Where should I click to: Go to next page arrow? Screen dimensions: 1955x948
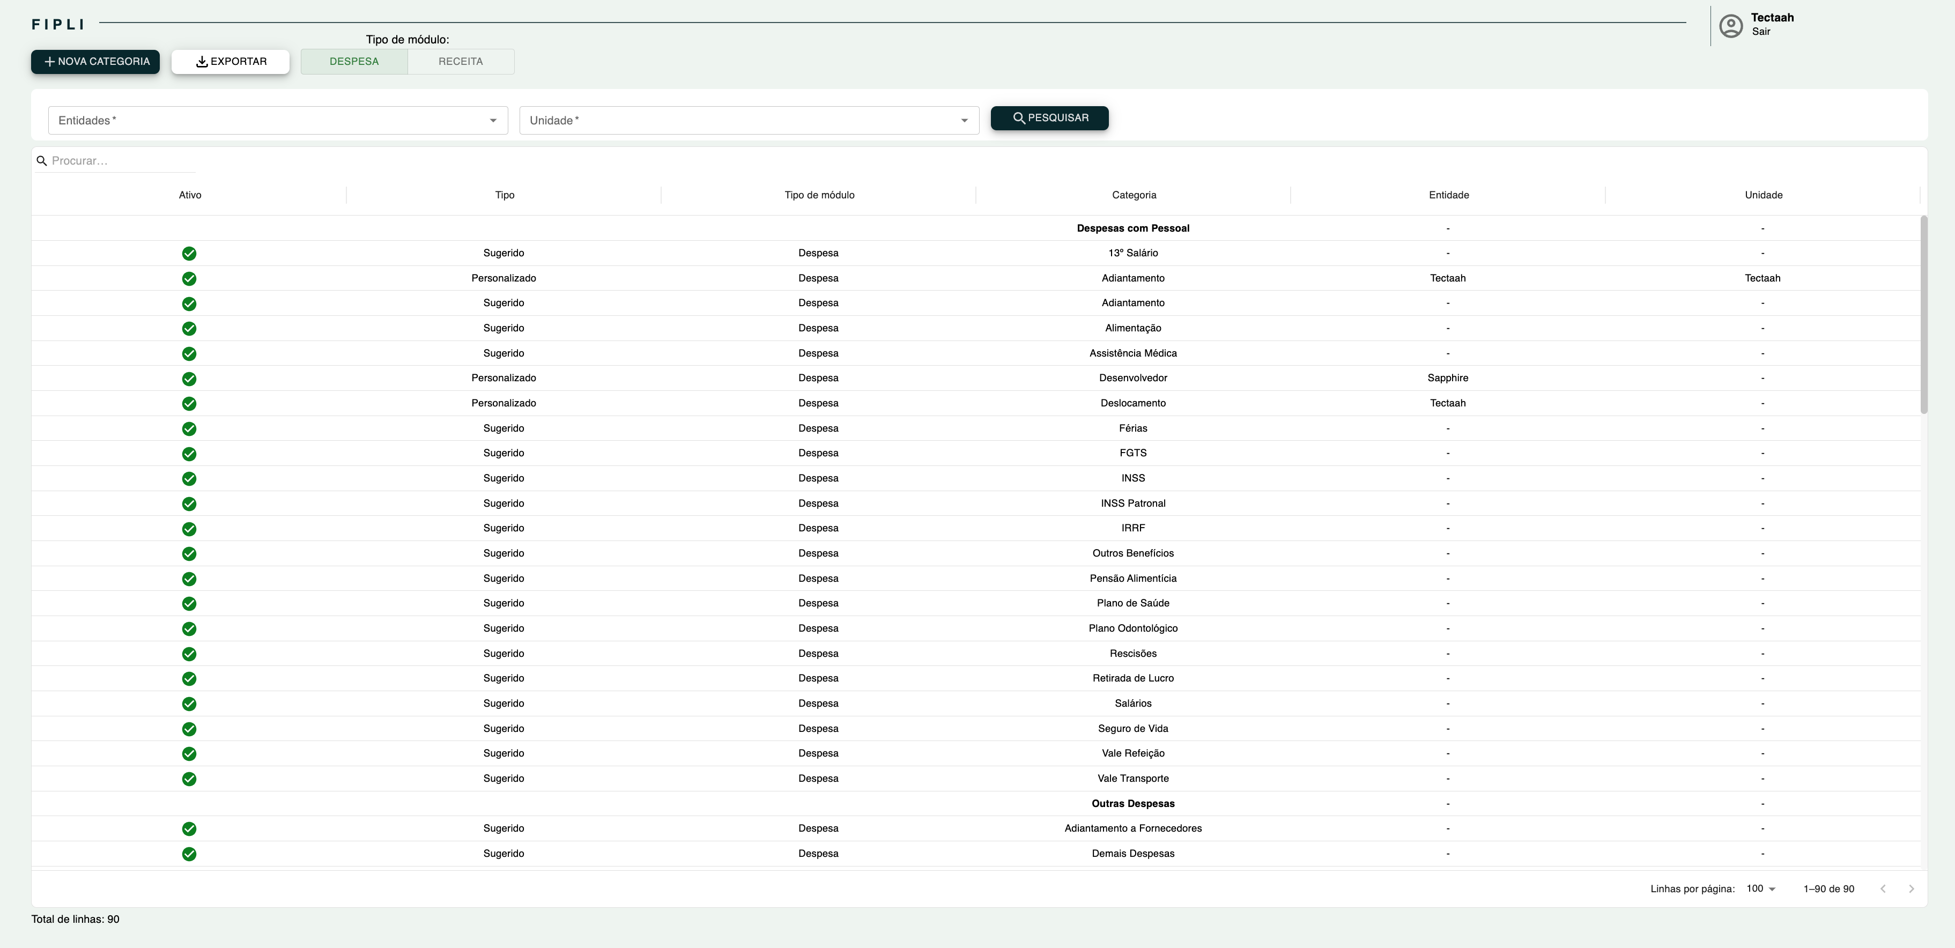point(1911,889)
